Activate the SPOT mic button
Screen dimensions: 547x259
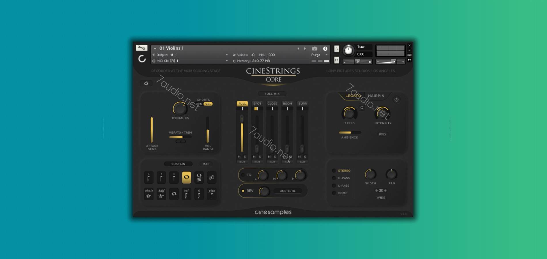pos(257,104)
